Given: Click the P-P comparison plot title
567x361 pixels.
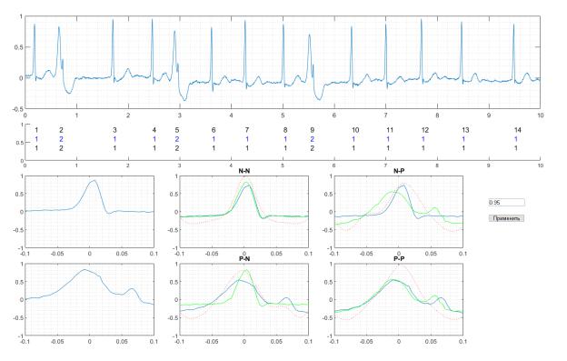Looking at the screenshot, I should coord(399,259).
